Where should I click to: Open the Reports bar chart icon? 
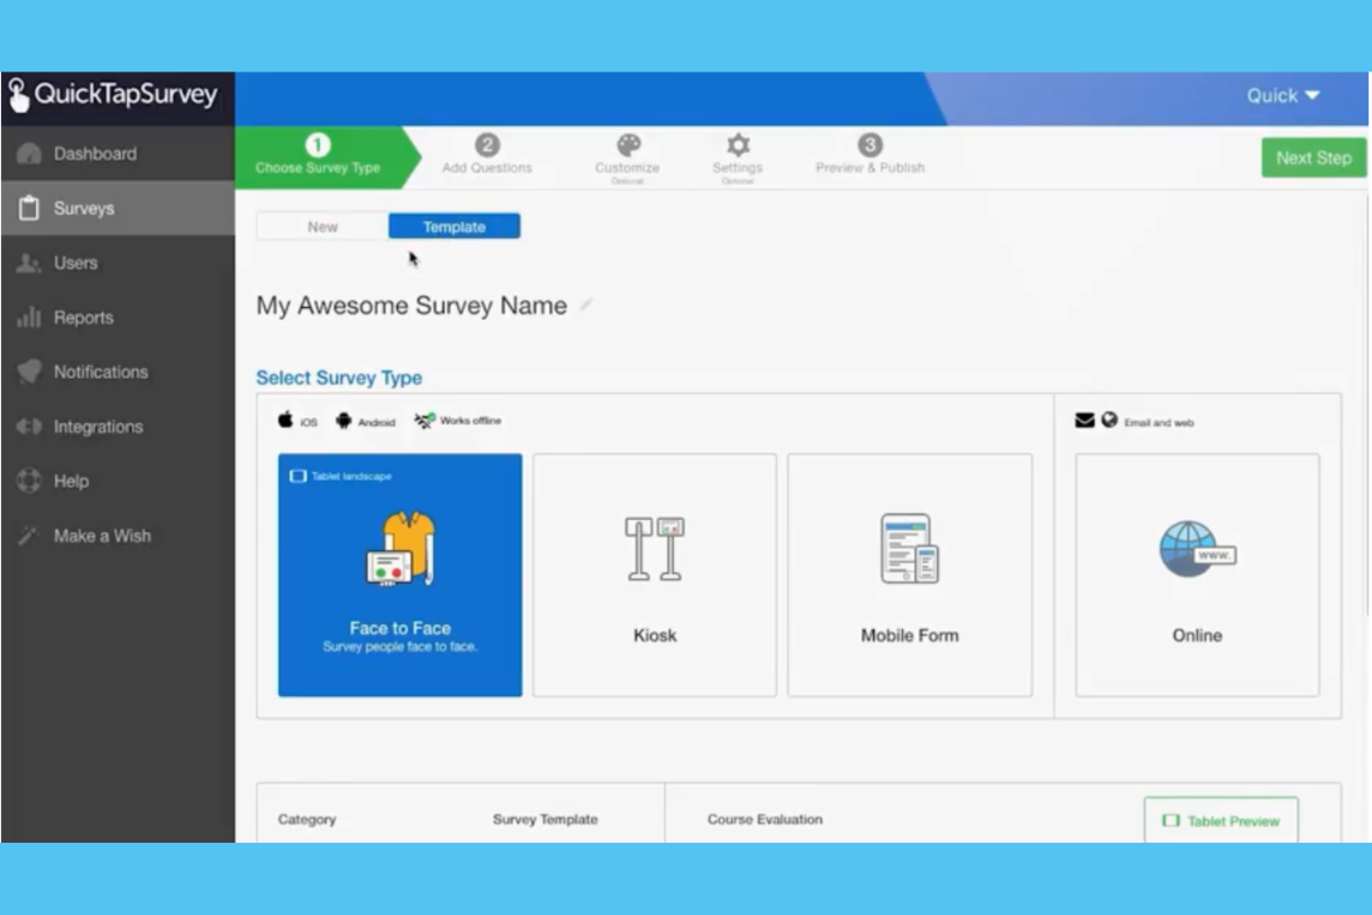pos(29,317)
